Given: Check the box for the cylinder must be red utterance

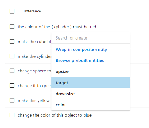Looking at the screenshot, I should (12, 27).
